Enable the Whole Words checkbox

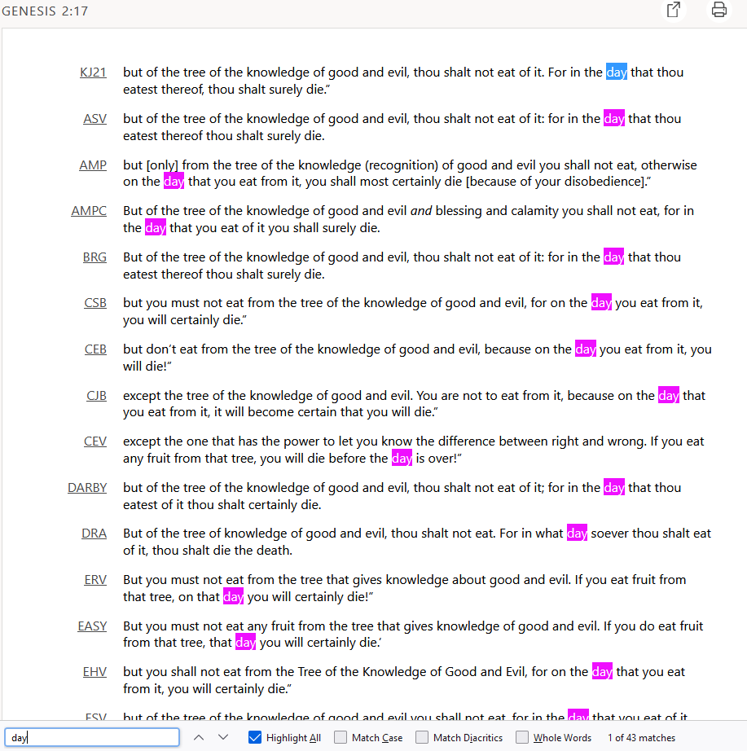click(x=522, y=737)
